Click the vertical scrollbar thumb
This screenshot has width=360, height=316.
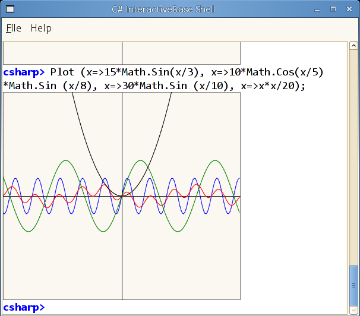click(353, 286)
